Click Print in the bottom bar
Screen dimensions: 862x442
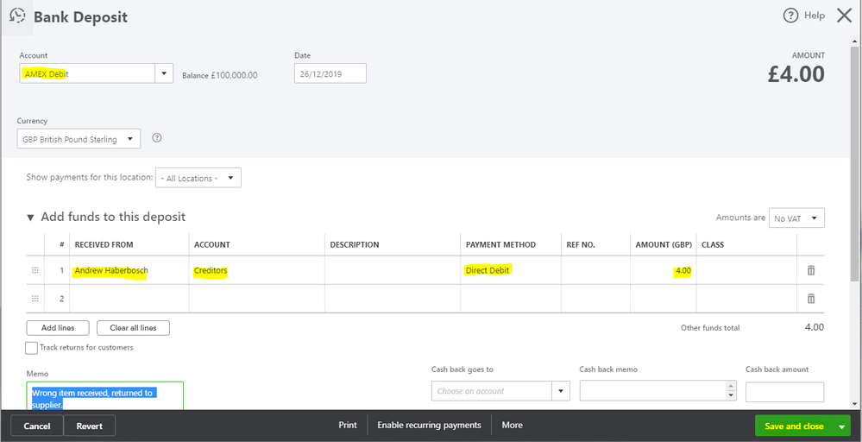pyautogui.click(x=348, y=426)
